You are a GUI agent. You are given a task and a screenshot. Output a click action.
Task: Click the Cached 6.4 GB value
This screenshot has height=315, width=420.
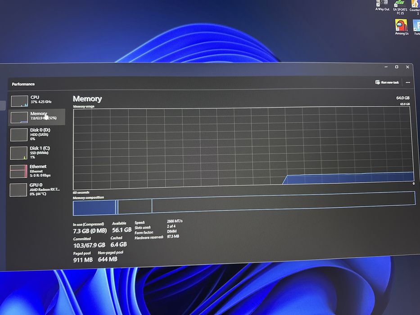point(119,244)
